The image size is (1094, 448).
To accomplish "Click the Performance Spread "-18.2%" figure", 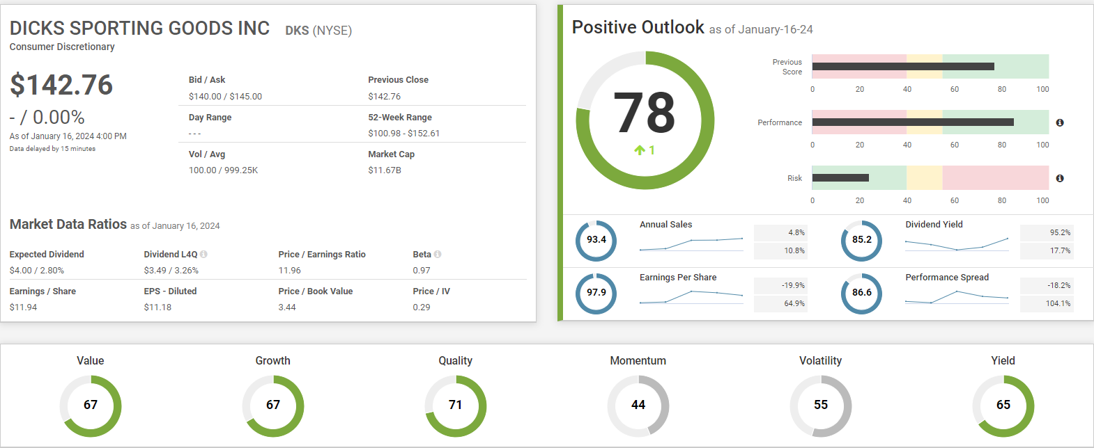I will [x=1059, y=286].
